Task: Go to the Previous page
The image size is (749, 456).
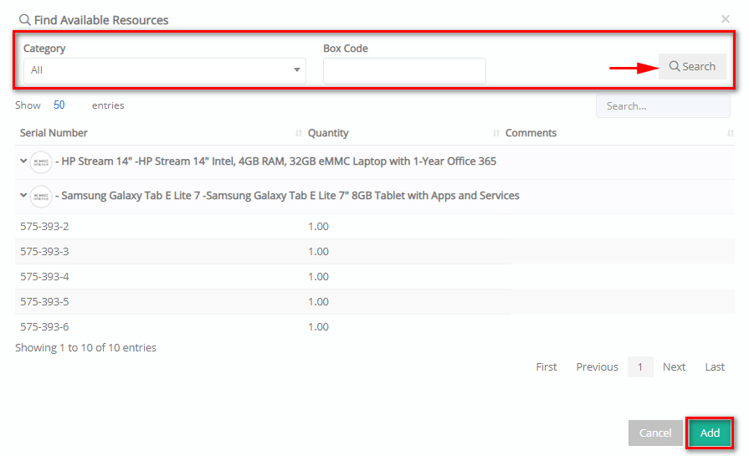Action: point(597,366)
